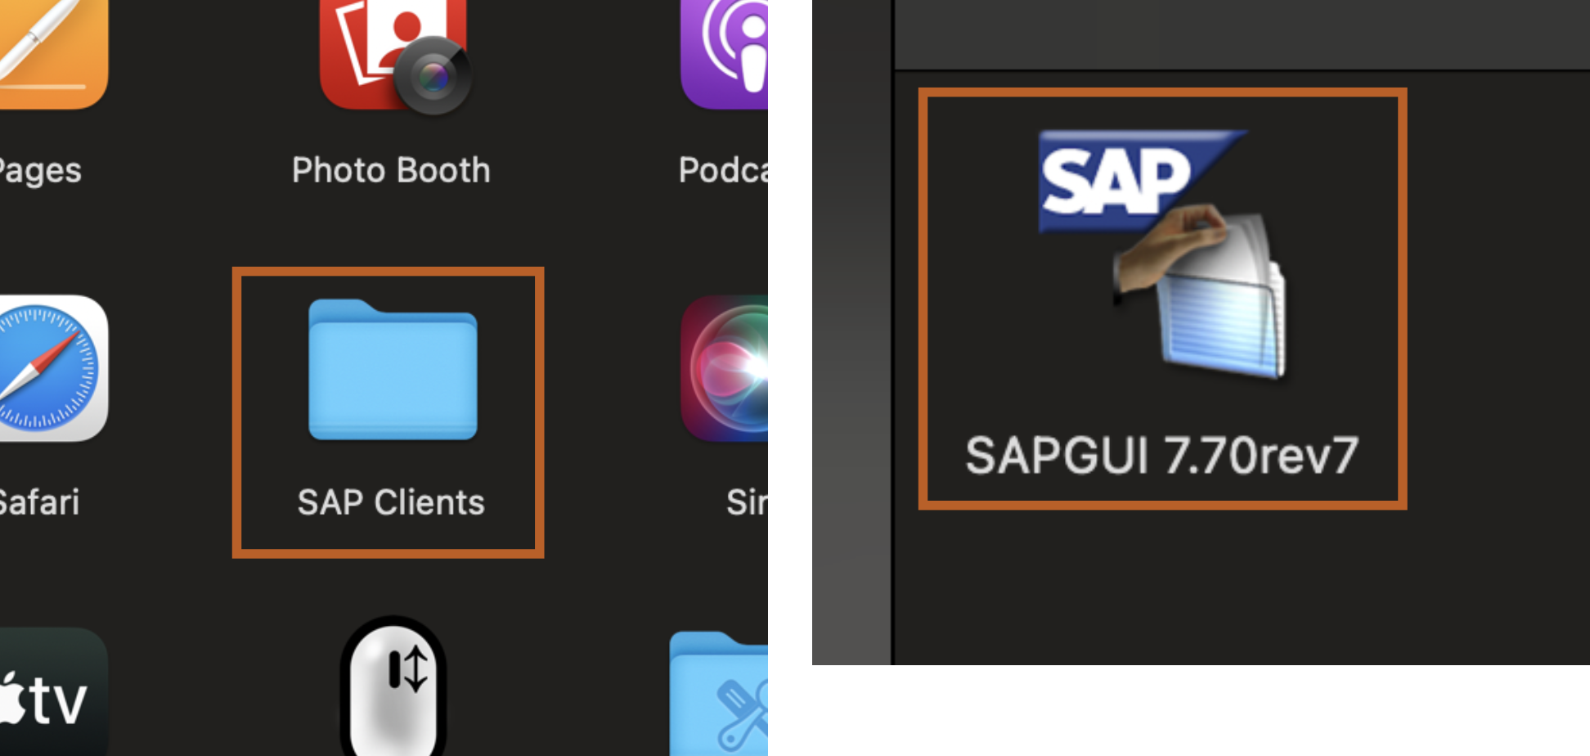1590x756 pixels.
Task: Click the Pages app icon
Action: click(x=49, y=49)
